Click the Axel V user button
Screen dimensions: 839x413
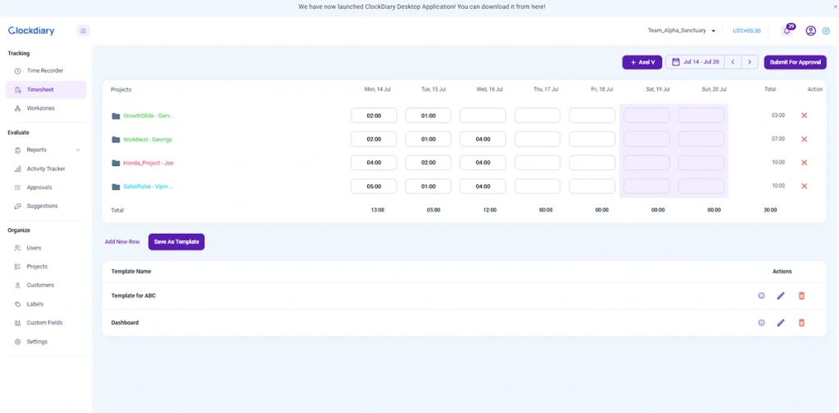tap(642, 62)
